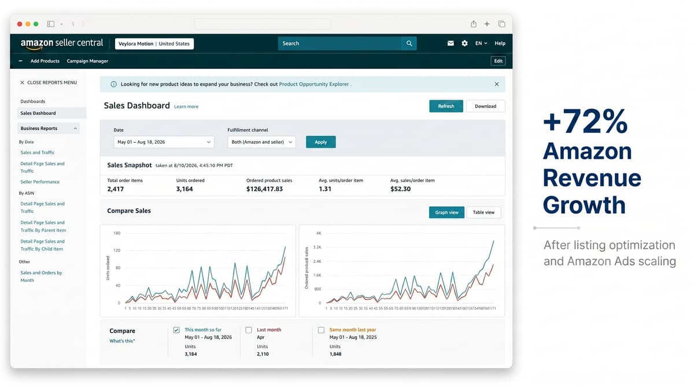Go forward with the browser forward arrow
This screenshot has height=387, width=694.
pyautogui.click(x=83, y=24)
